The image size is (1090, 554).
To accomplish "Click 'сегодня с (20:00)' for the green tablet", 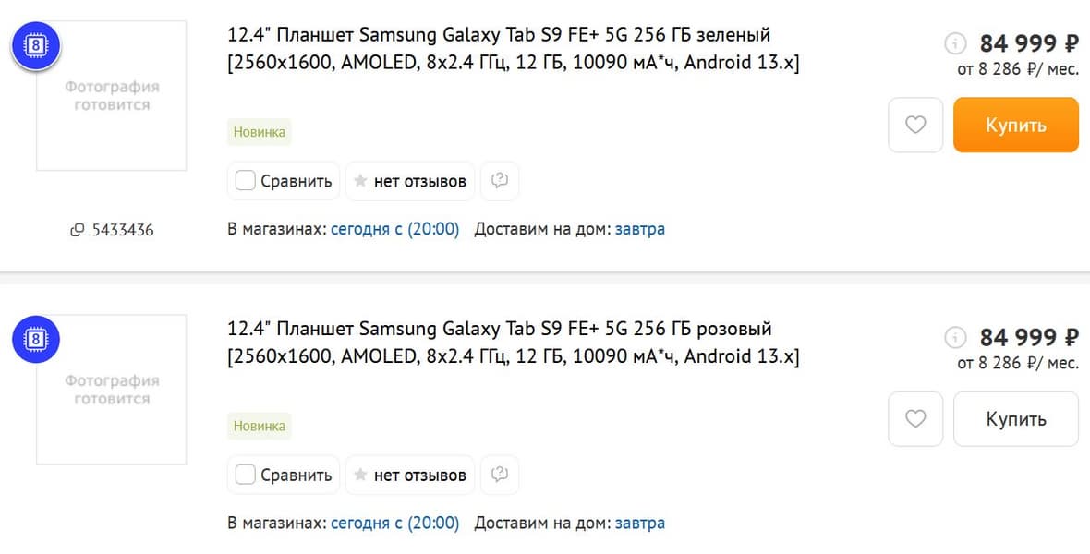I will 395,229.
